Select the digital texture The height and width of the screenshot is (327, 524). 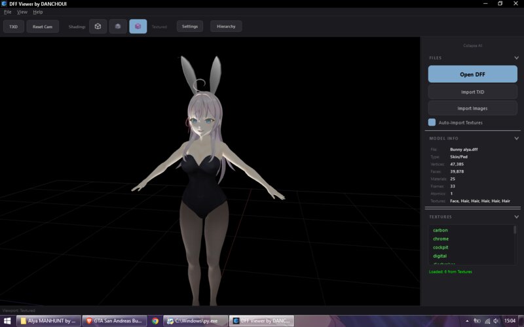coord(440,256)
